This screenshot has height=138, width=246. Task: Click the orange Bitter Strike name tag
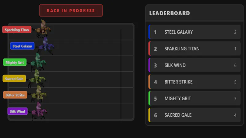pyautogui.click(x=15, y=95)
